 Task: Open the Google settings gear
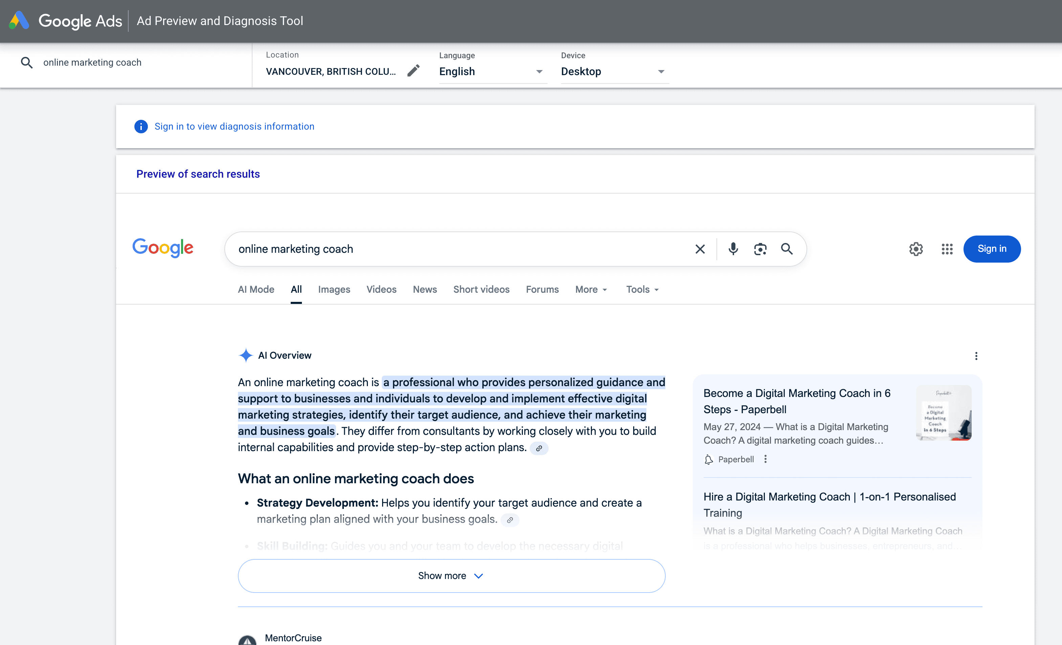point(916,249)
